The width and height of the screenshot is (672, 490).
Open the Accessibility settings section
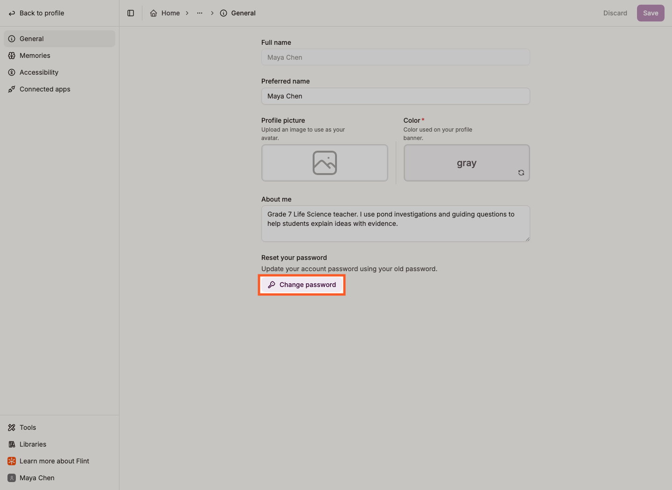pyautogui.click(x=59, y=72)
